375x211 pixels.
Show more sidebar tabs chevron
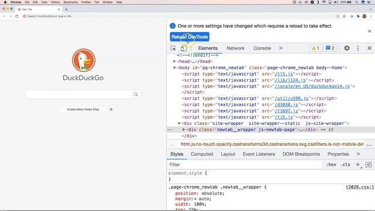tap(358, 154)
